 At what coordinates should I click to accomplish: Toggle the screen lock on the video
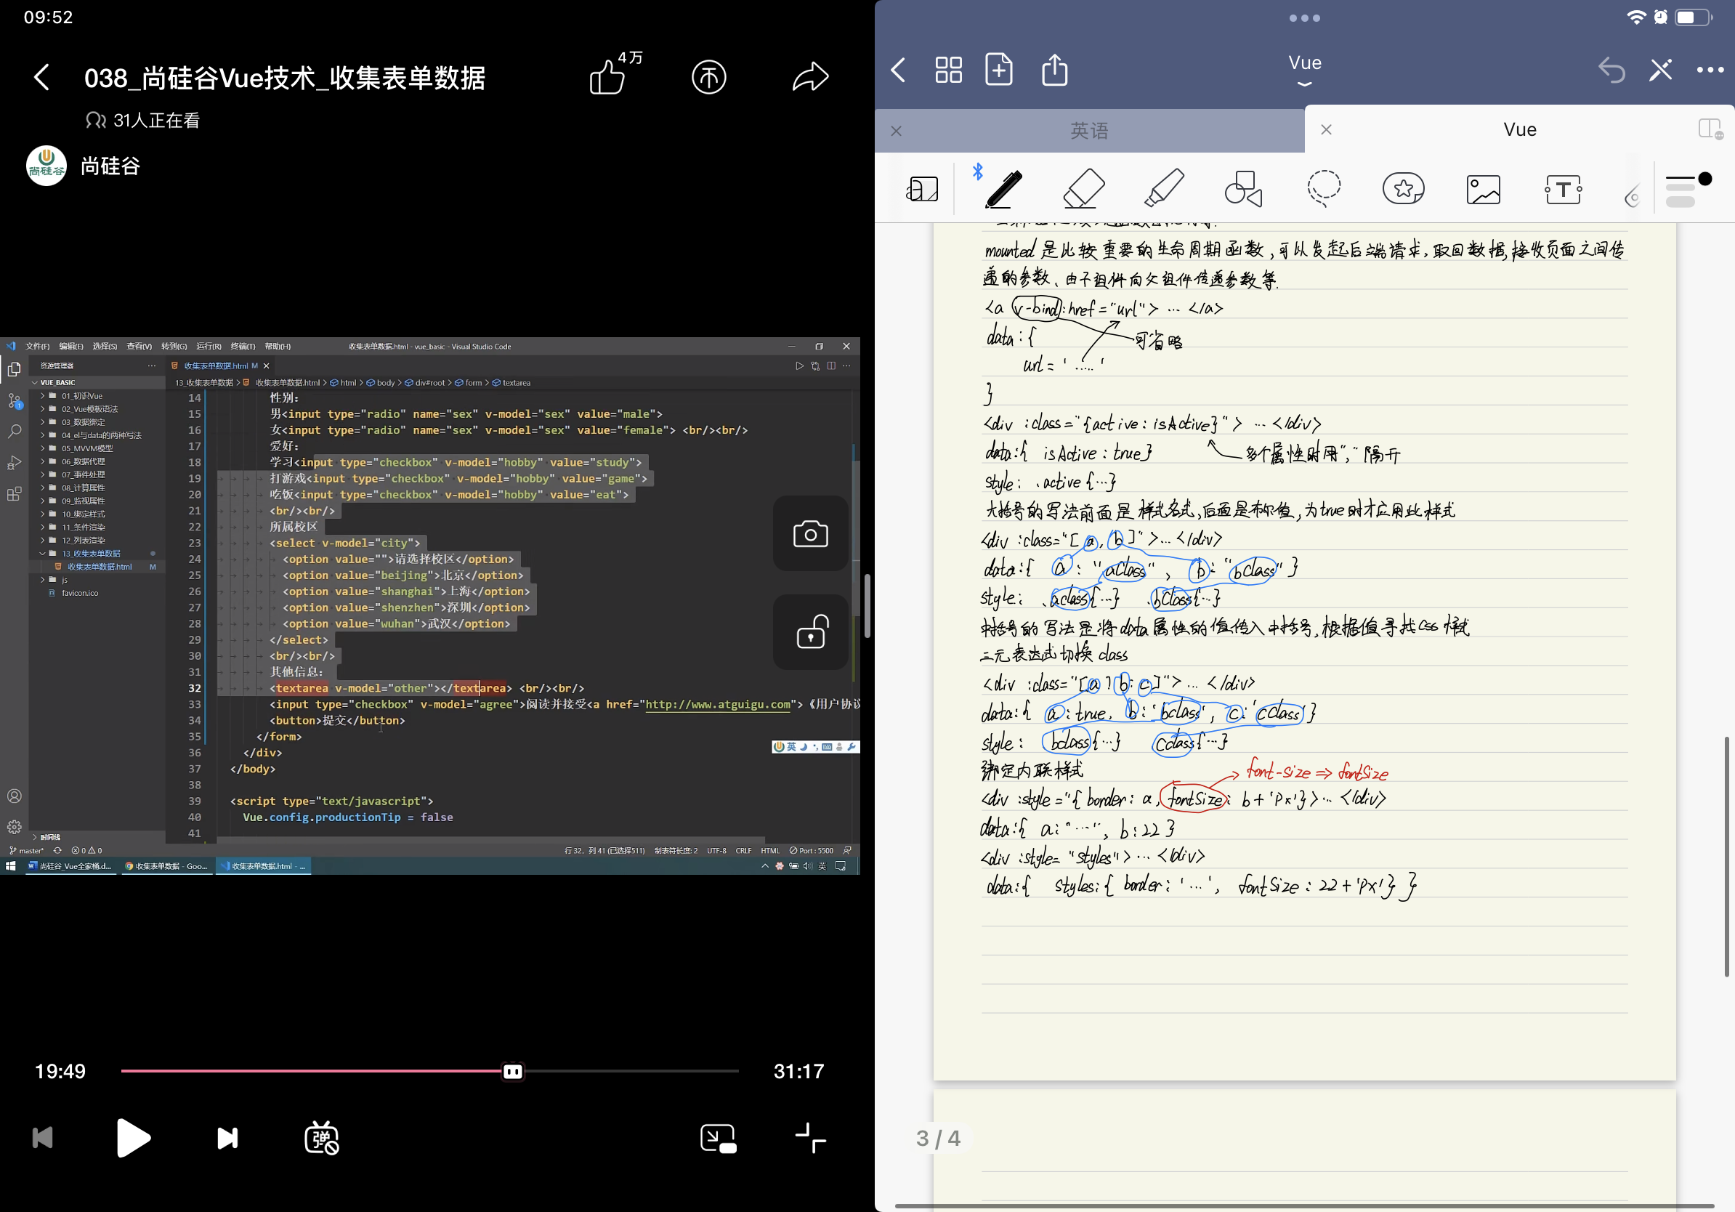810,632
